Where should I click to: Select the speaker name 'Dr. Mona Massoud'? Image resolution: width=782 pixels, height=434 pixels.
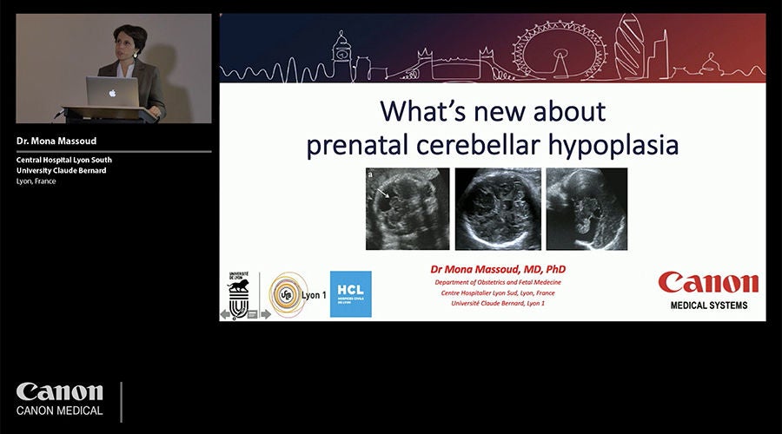coord(56,141)
